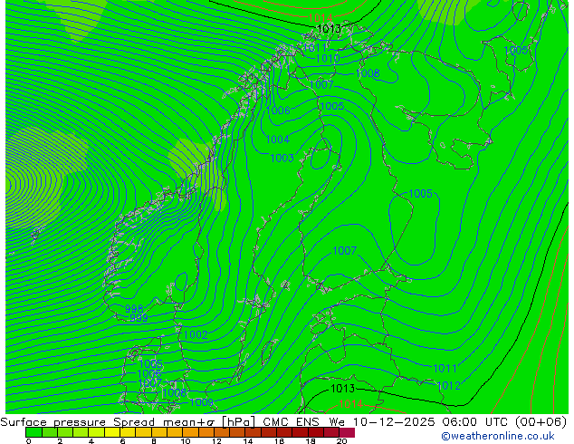Click the 1011 label just above the 1012 label
This screenshot has width=574, height=444.
tap(445, 369)
